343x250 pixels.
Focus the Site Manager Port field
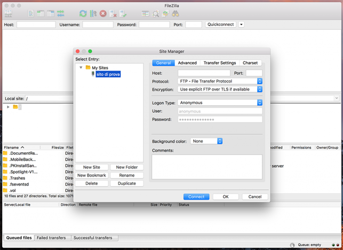(x=254, y=73)
